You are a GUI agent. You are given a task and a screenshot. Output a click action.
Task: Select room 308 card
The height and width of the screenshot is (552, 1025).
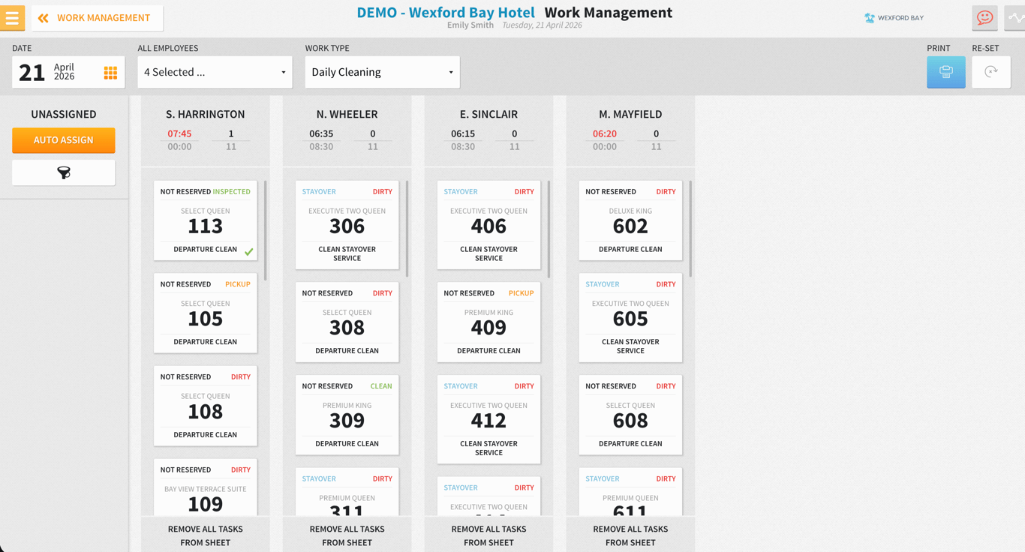pyautogui.click(x=347, y=322)
